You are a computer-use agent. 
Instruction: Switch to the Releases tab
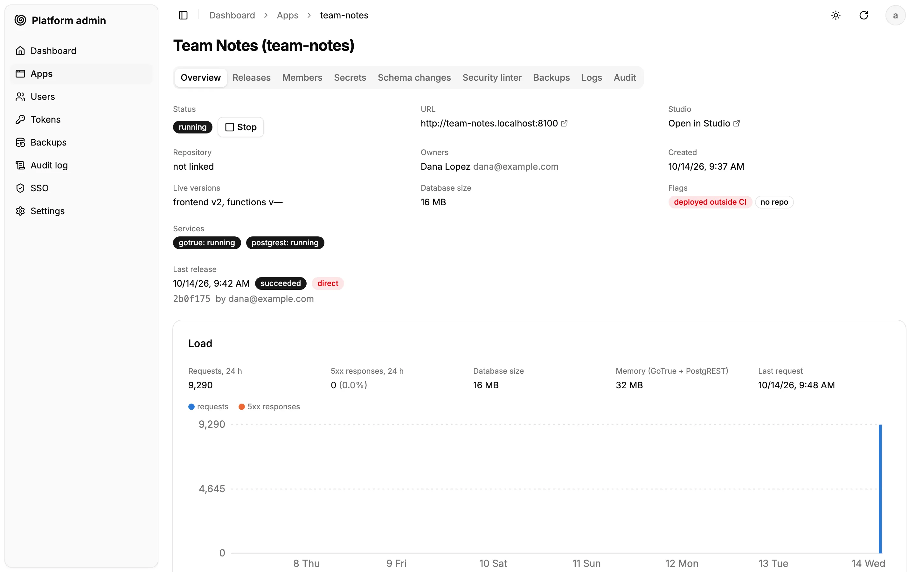pyautogui.click(x=251, y=78)
